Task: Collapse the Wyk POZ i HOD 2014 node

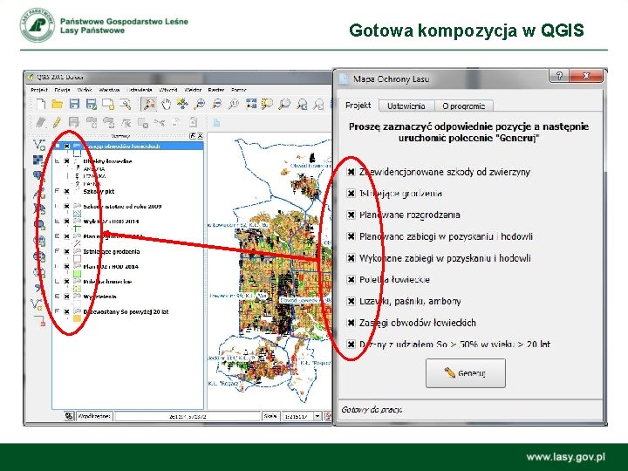Action: coord(57,221)
